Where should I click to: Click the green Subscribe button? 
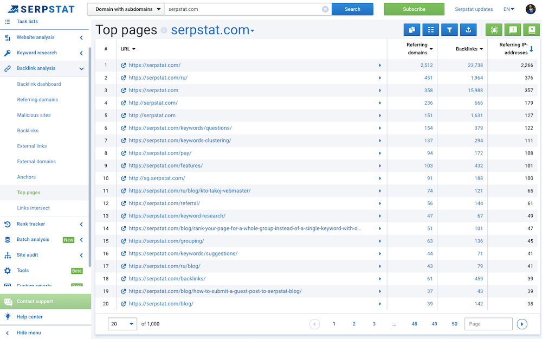(x=414, y=9)
